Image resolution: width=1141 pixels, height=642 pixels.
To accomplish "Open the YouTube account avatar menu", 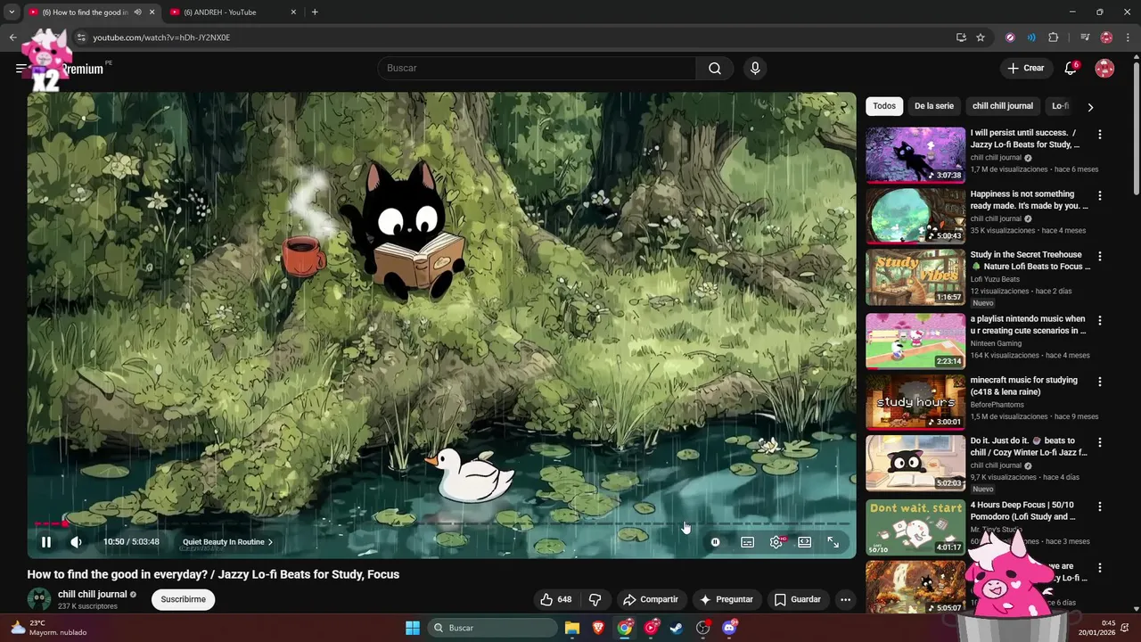I will click(x=1104, y=69).
